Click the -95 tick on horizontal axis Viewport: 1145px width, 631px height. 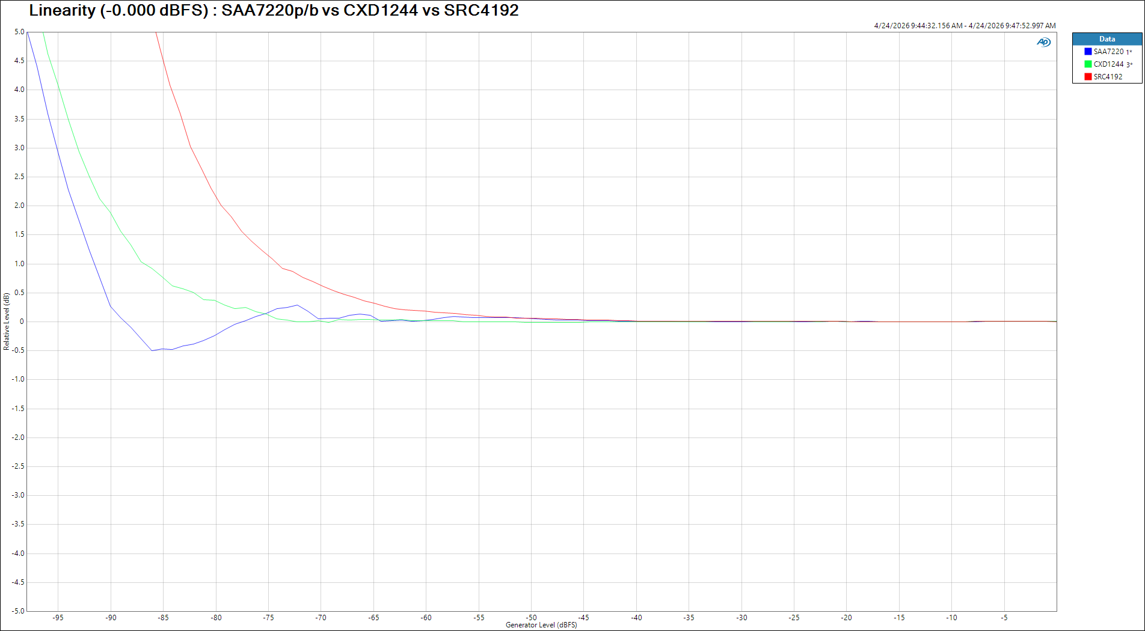(58, 618)
